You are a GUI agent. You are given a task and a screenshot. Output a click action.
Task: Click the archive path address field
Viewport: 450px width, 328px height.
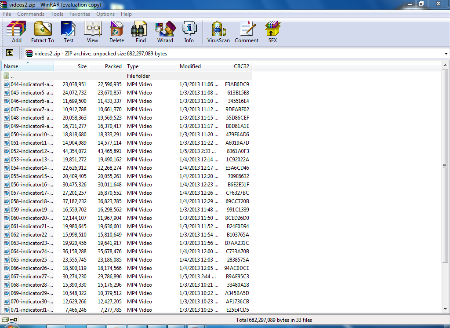coord(234,54)
